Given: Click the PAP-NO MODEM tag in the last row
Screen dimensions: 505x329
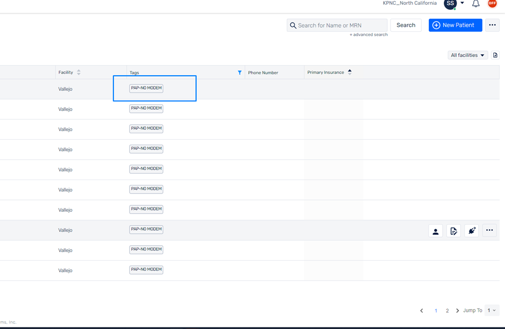Looking at the screenshot, I should click(x=146, y=269).
